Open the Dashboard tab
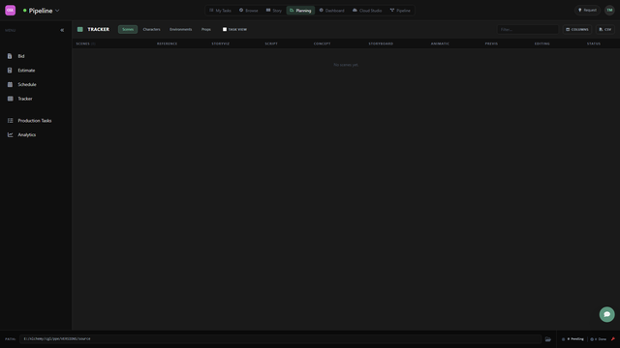 (331, 11)
